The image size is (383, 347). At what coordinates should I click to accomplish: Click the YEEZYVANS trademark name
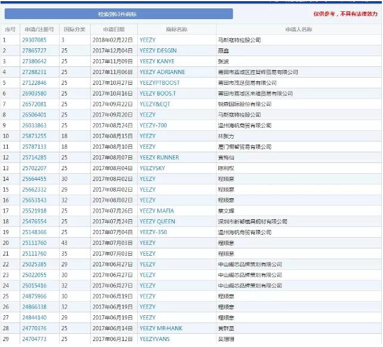[x=155, y=339]
